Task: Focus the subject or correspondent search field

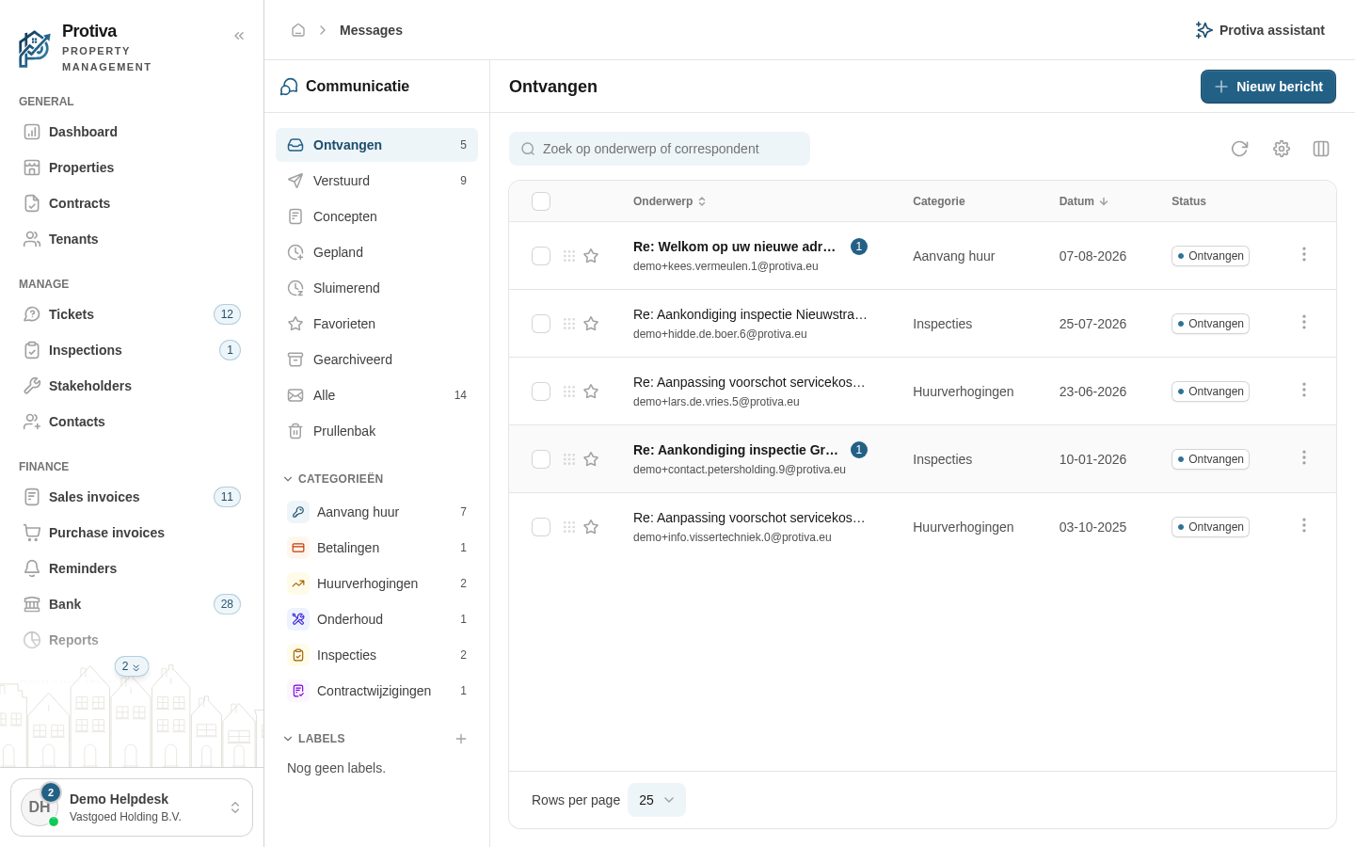Action: tap(660, 149)
